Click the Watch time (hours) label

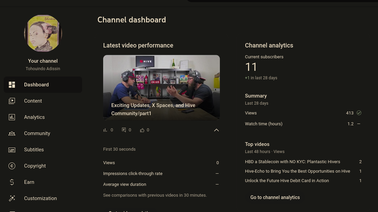pyautogui.click(x=263, y=124)
